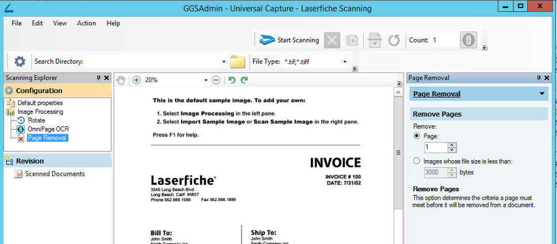Select the Images whose file size radio
This screenshot has width=557, height=244.
coord(417,161)
